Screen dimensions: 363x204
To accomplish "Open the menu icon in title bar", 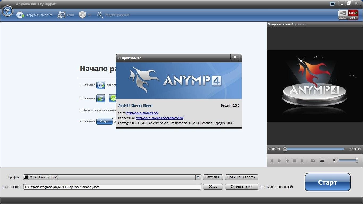I will pyautogui.click(x=332, y=4).
